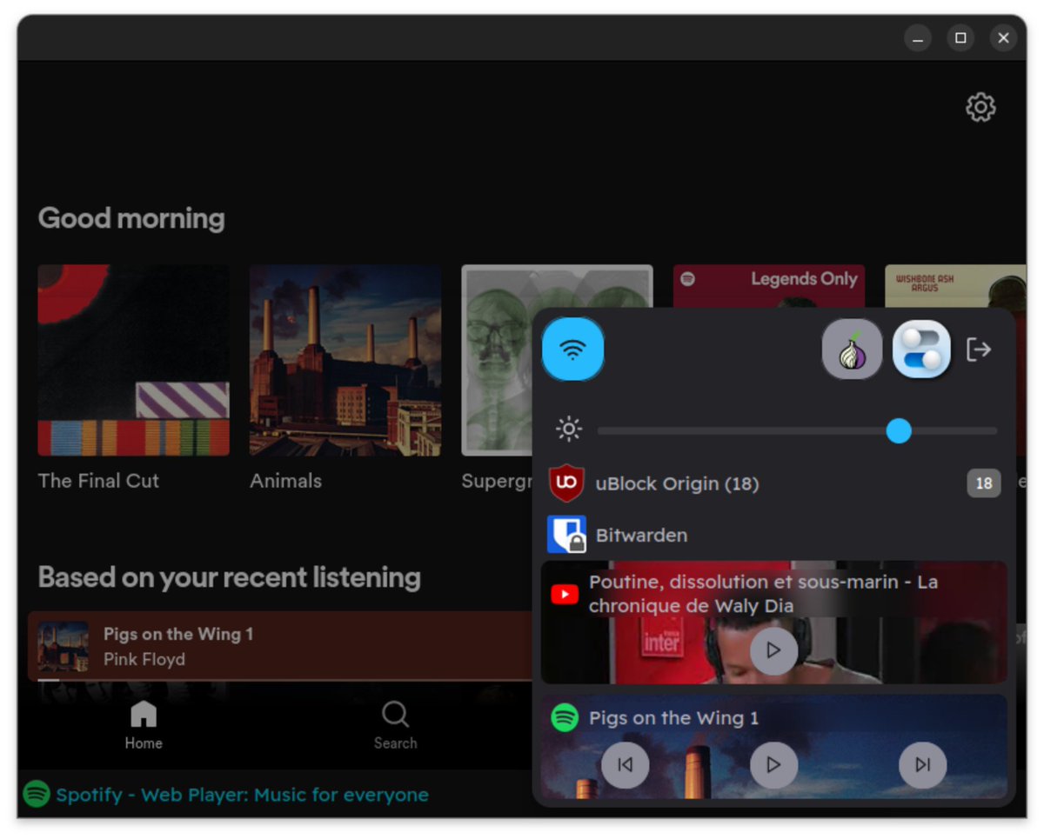The width and height of the screenshot is (1044, 839).
Task: Click the log out arrow icon
Action: click(x=979, y=350)
